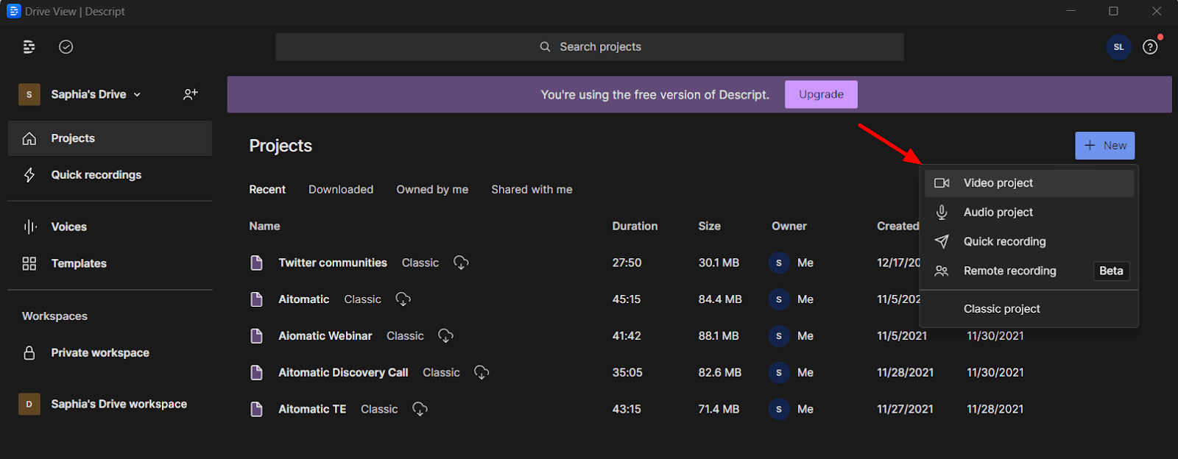
Task: Open the Private workspace entry
Action: [x=110, y=353]
